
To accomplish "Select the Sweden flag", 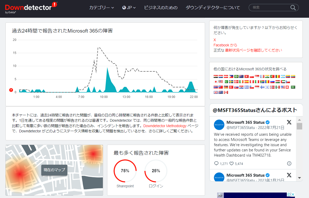I will coord(231,82).
